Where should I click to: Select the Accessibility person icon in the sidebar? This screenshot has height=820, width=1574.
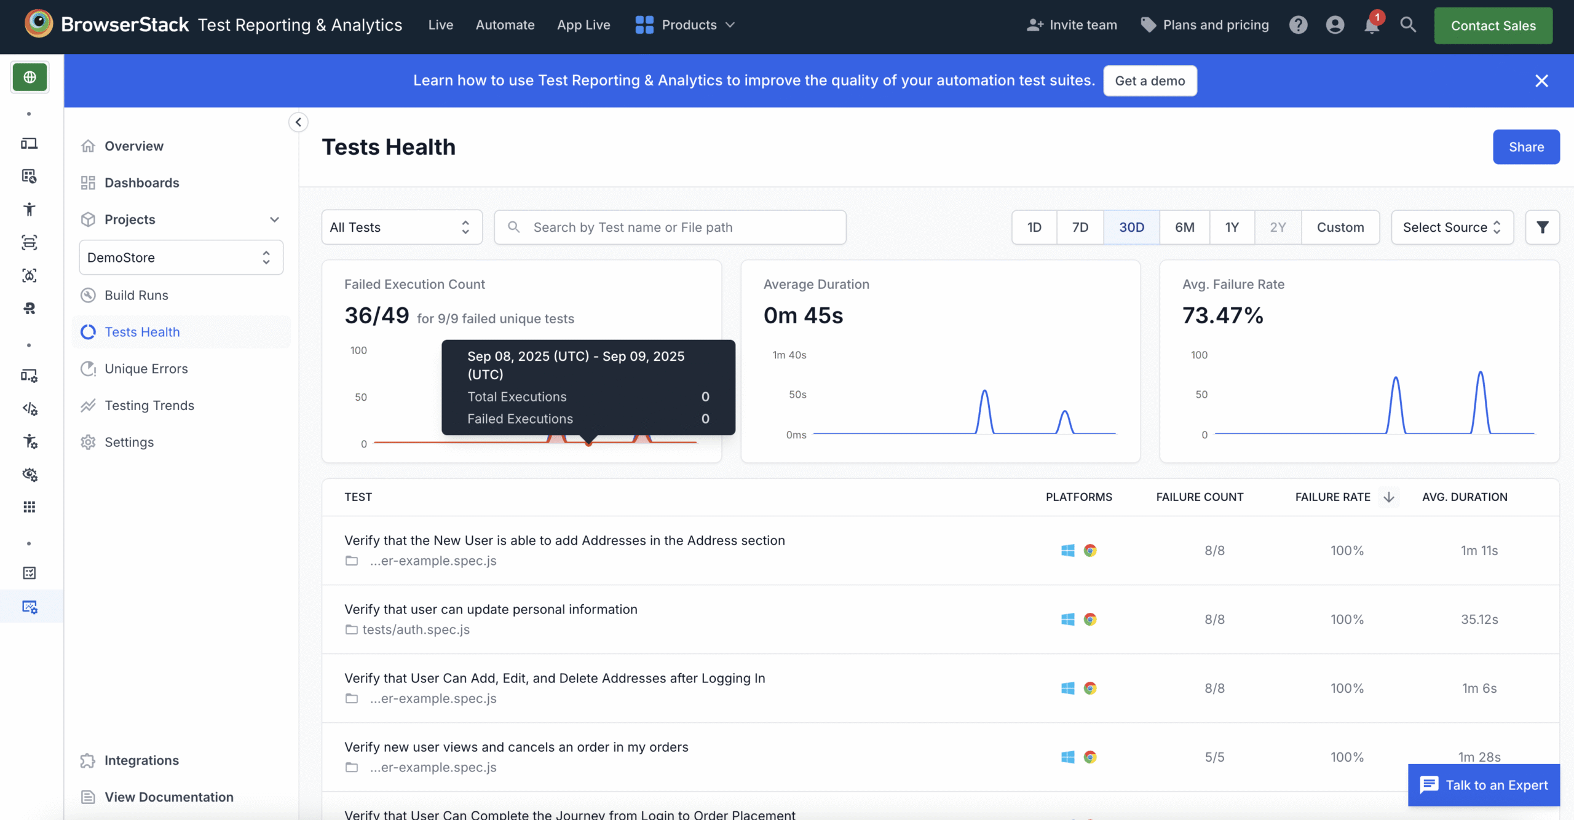coord(30,209)
